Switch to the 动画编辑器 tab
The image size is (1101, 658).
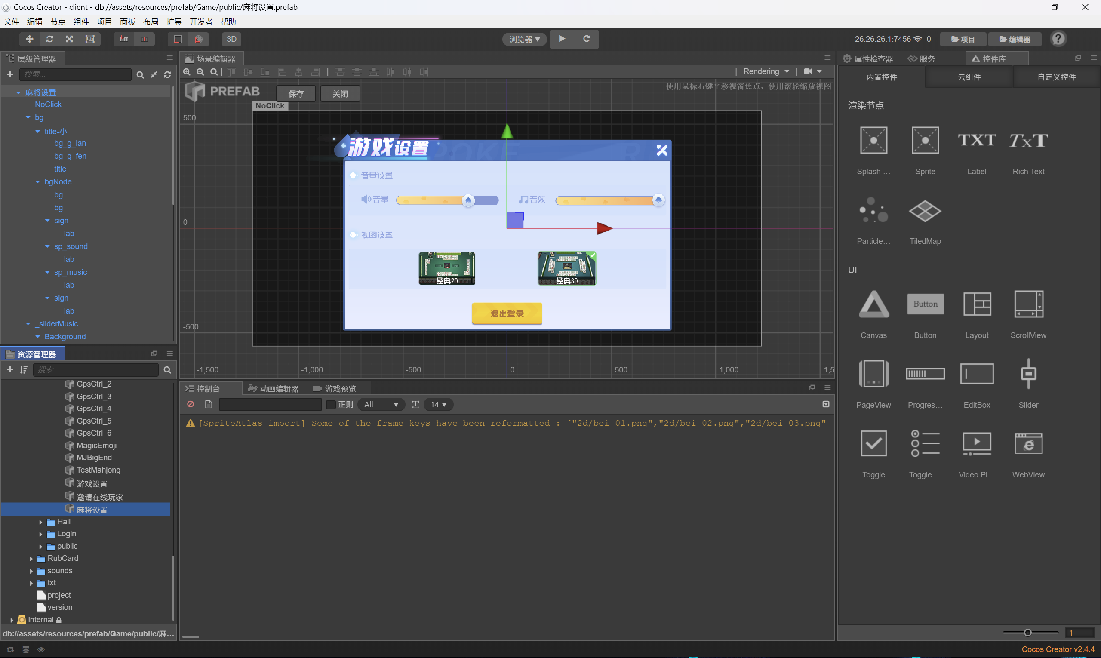pyautogui.click(x=274, y=389)
